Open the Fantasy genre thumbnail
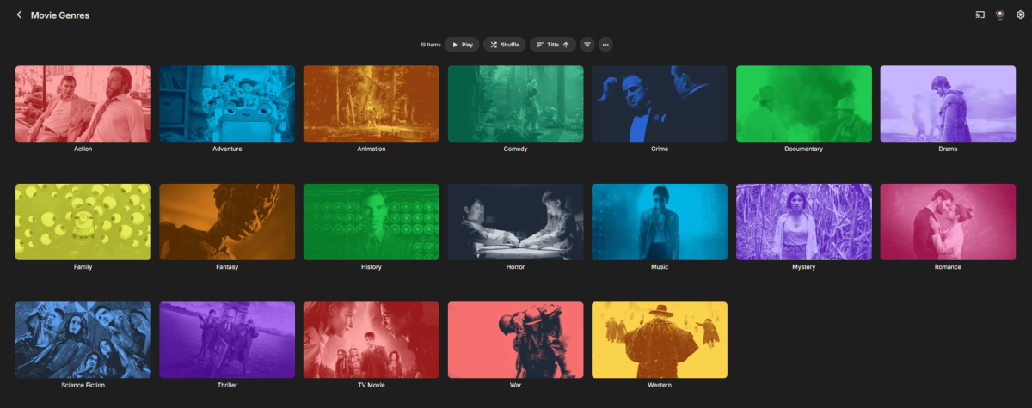 (227, 222)
